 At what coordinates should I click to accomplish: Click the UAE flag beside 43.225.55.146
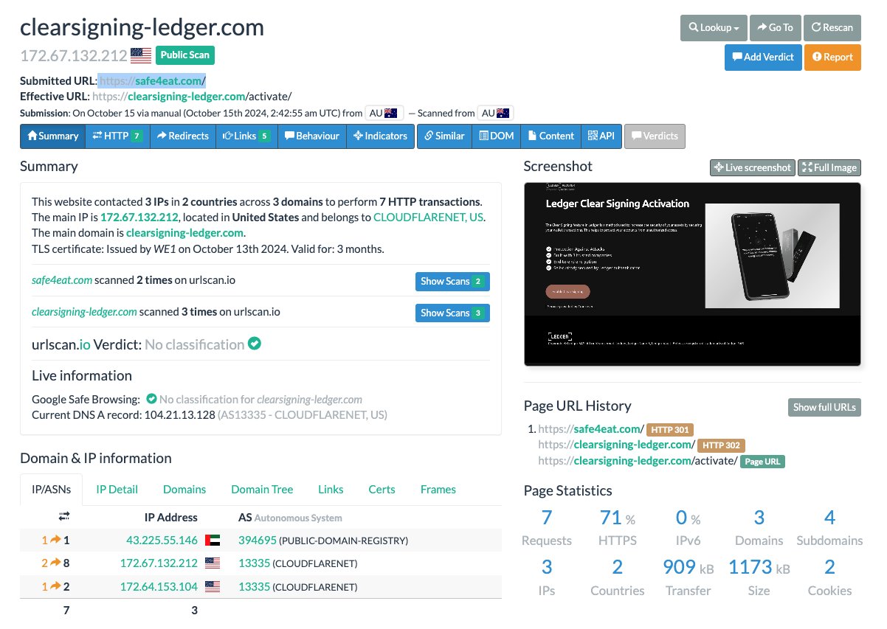(213, 541)
